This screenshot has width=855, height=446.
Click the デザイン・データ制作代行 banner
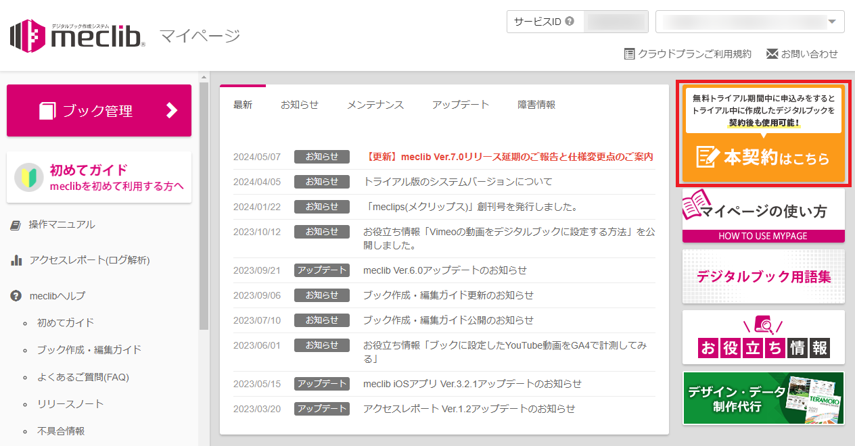(763, 398)
